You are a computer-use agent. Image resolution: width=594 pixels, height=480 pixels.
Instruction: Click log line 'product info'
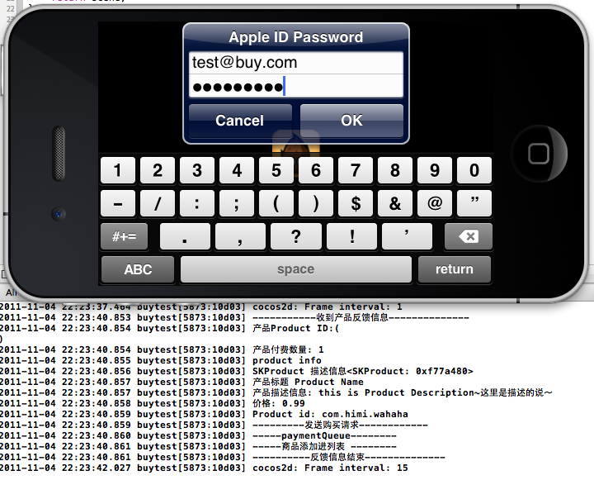287,360
